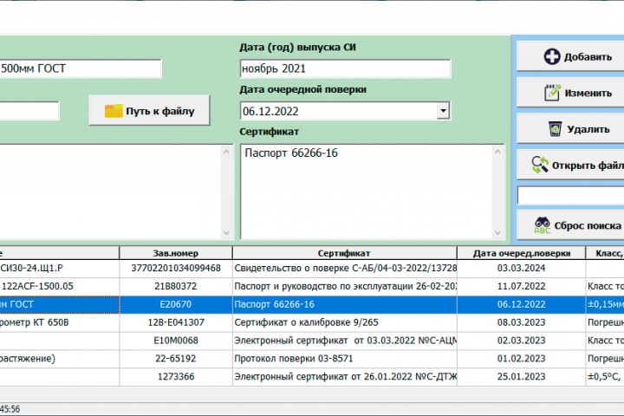624x416 pixels.
Task: Click the trash bin icon on Удалить
Action: coord(556,129)
